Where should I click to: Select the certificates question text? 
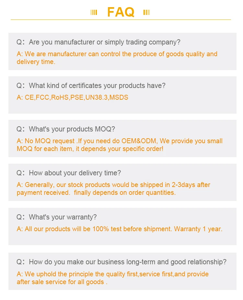(x=91, y=85)
